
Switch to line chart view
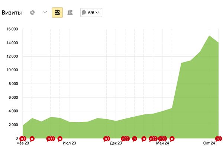click(x=45, y=13)
